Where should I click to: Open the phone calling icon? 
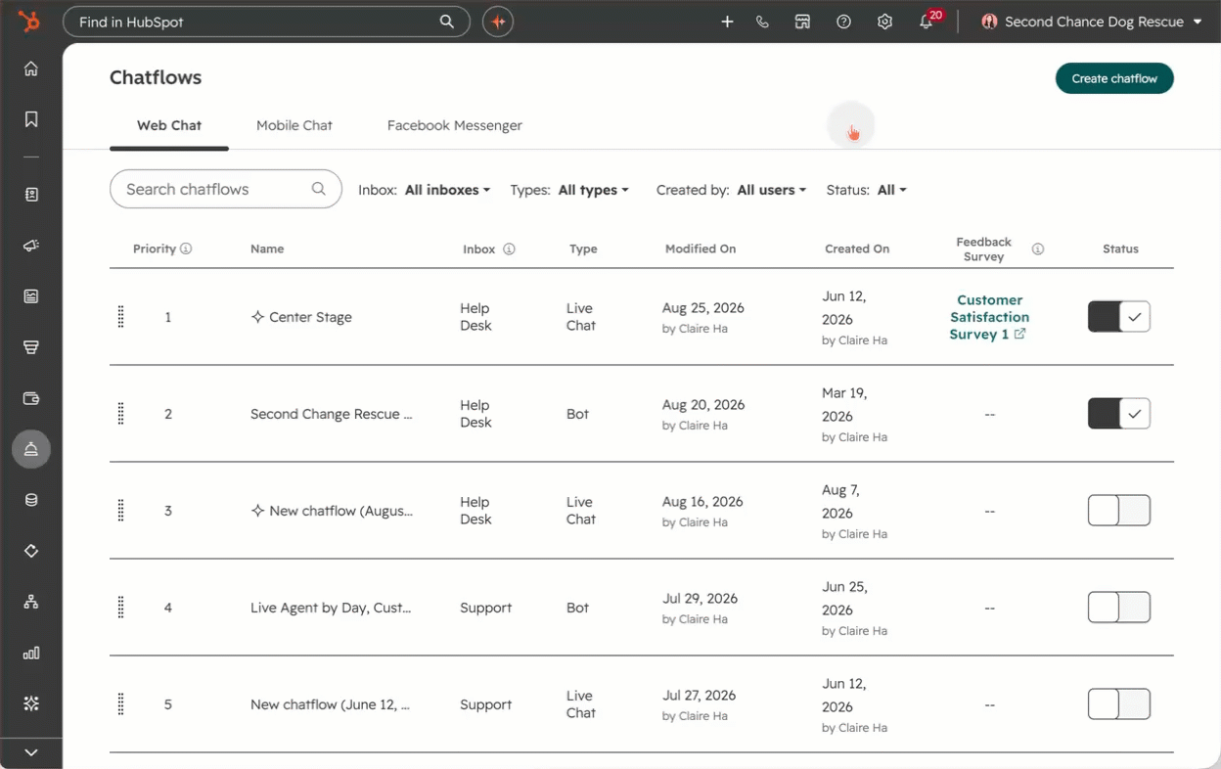[x=762, y=22]
